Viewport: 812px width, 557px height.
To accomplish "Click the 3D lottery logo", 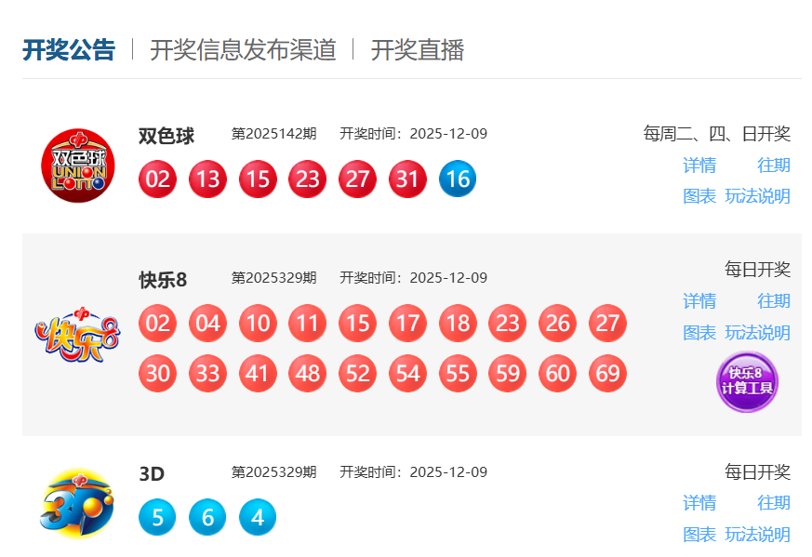I will 77,503.
